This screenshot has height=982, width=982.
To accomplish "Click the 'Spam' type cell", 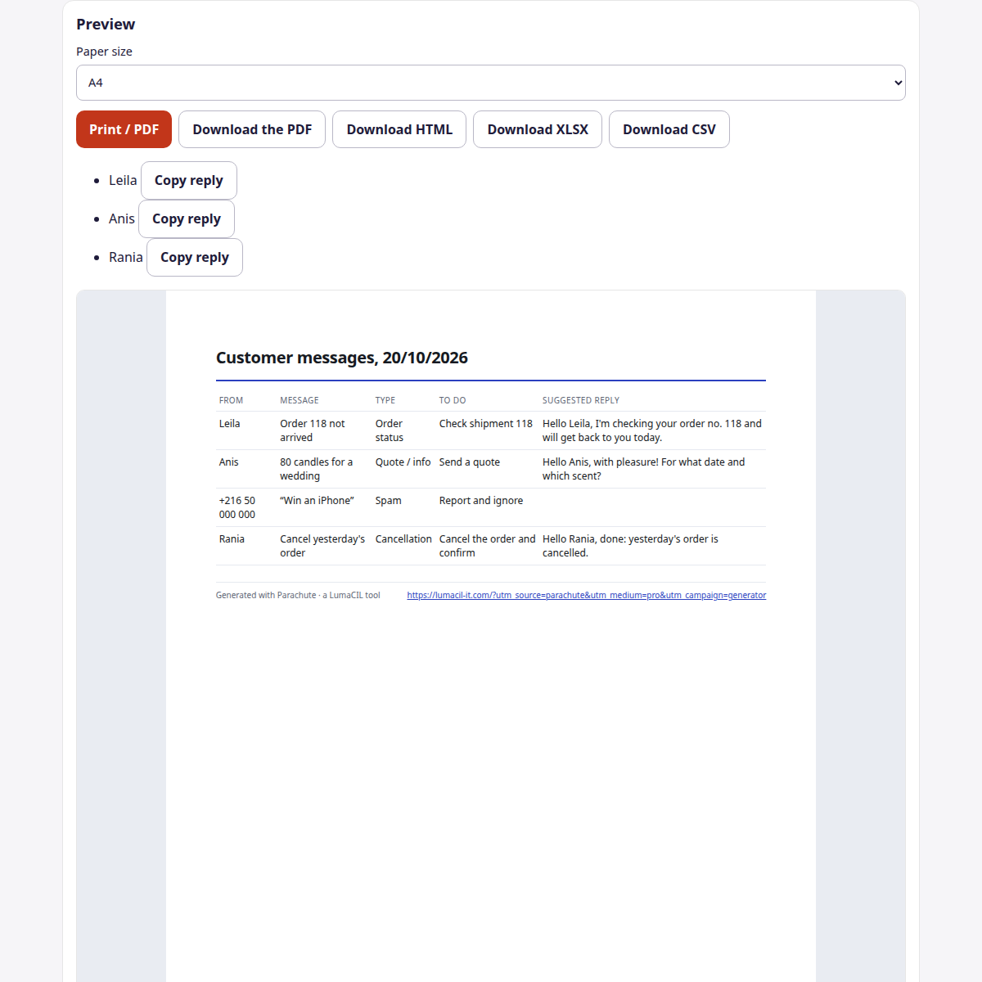I will 389,500.
